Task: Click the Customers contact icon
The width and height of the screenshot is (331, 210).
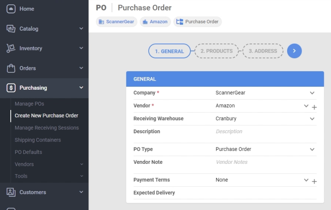Action: [11, 192]
